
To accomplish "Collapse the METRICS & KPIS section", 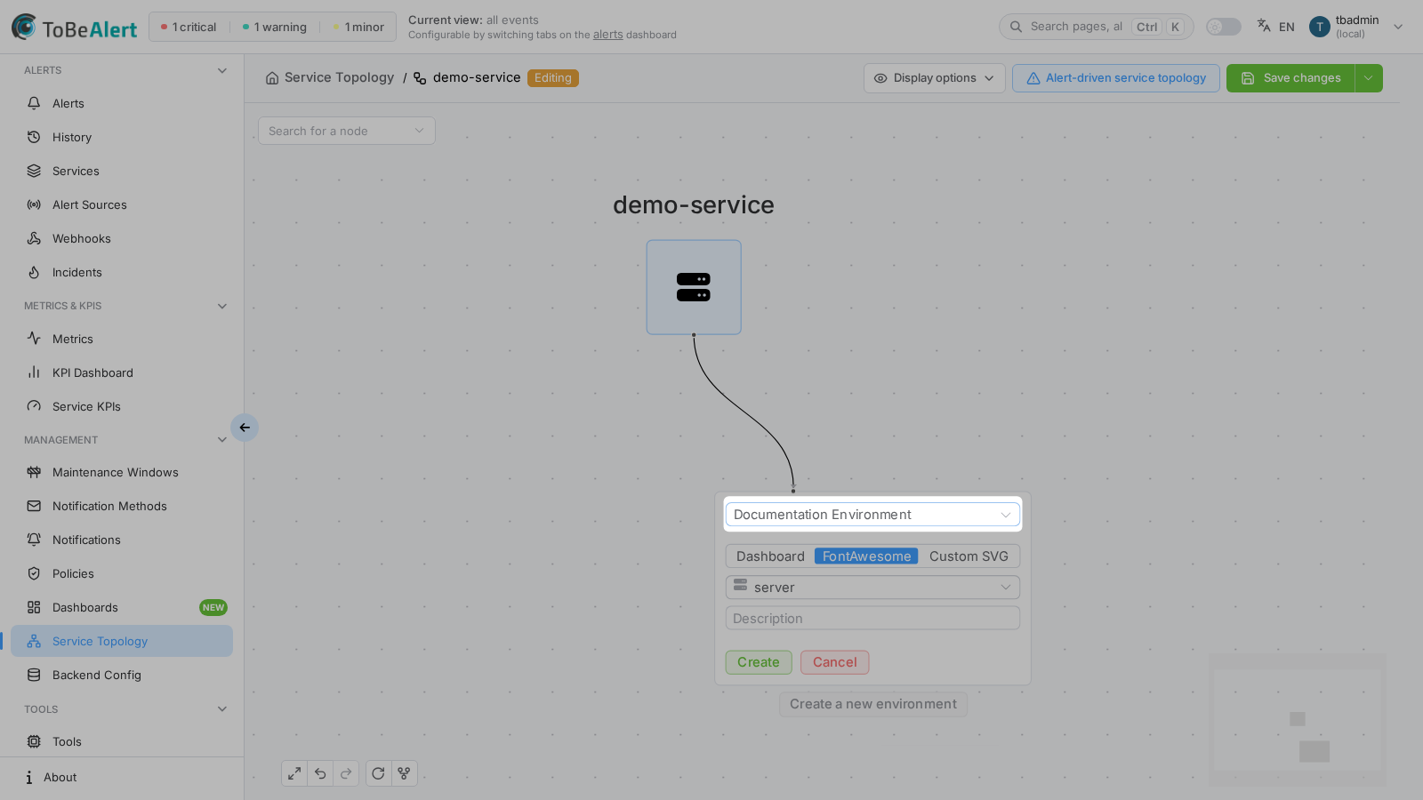I will pyautogui.click(x=222, y=306).
